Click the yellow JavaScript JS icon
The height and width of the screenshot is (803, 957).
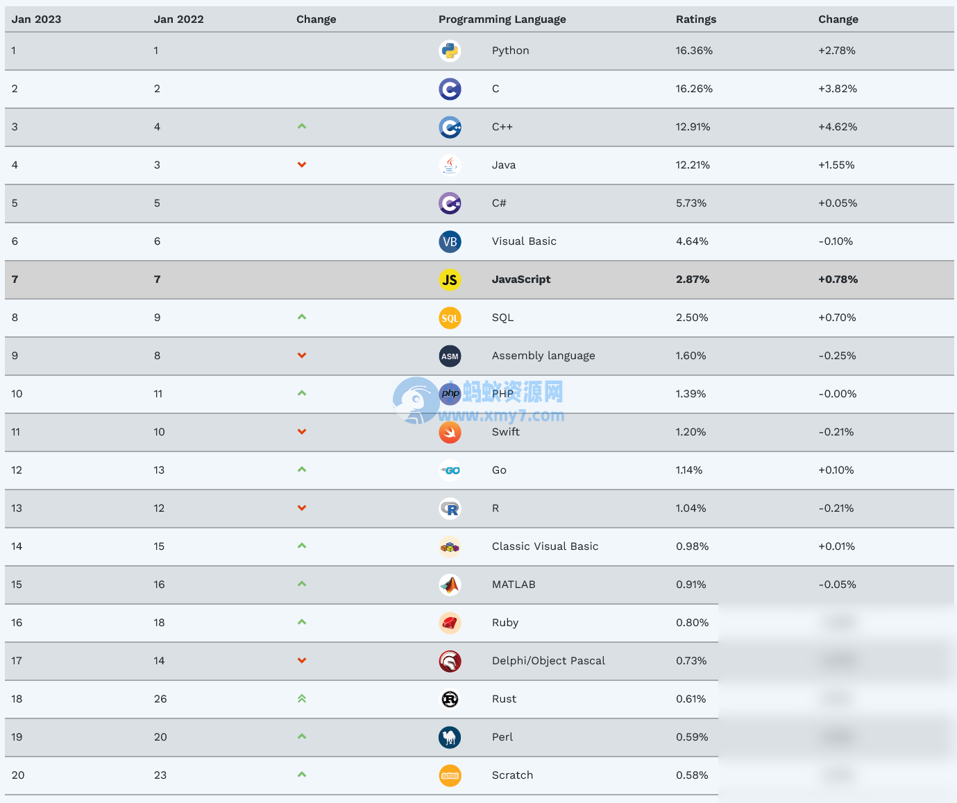pos(450,279)
